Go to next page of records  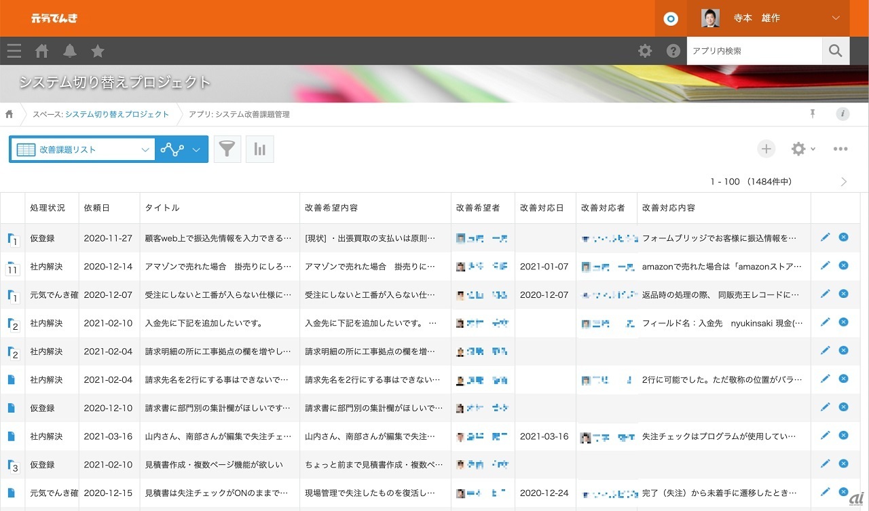(x=844, y=182)
